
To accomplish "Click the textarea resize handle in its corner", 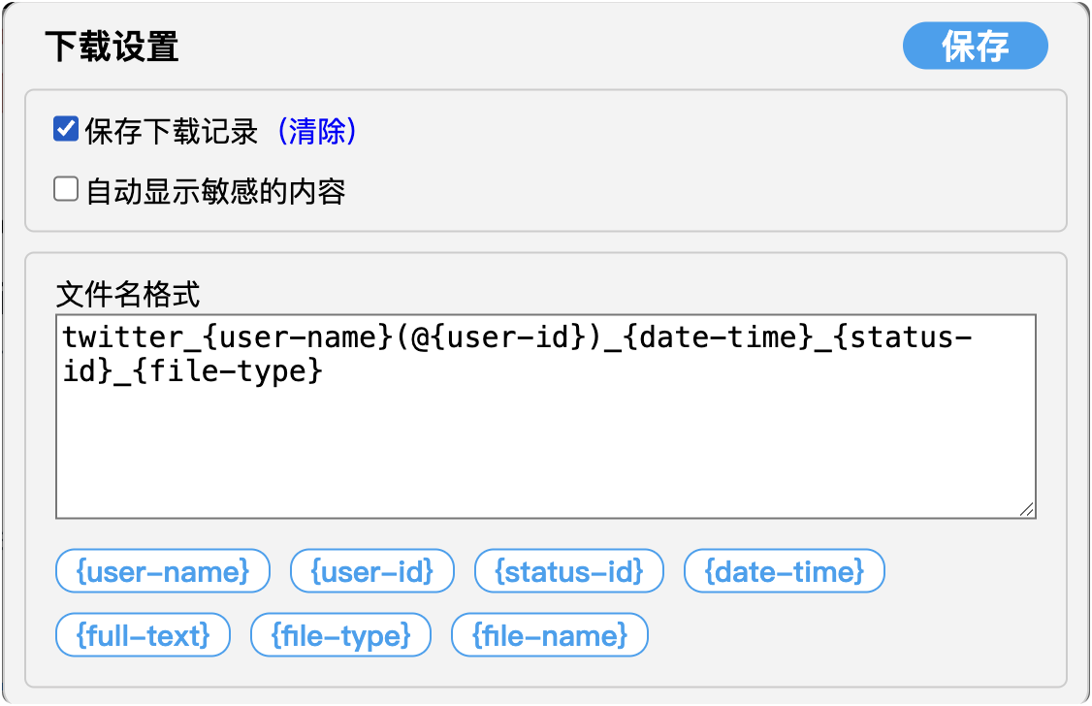I will pyautogui.click(x=1026, y=509).
